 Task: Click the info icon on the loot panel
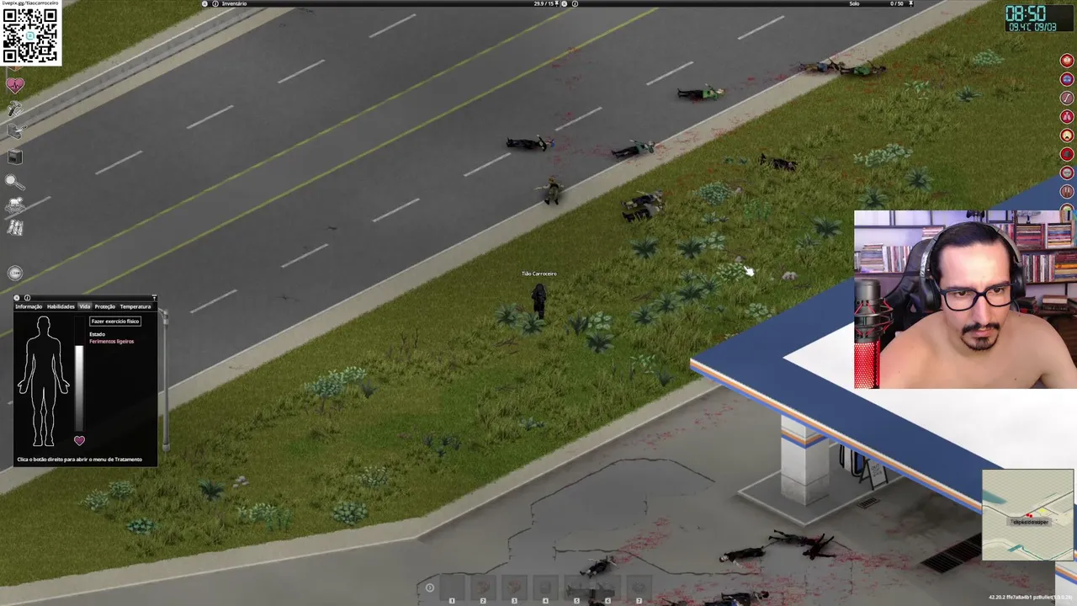[576, 3]
